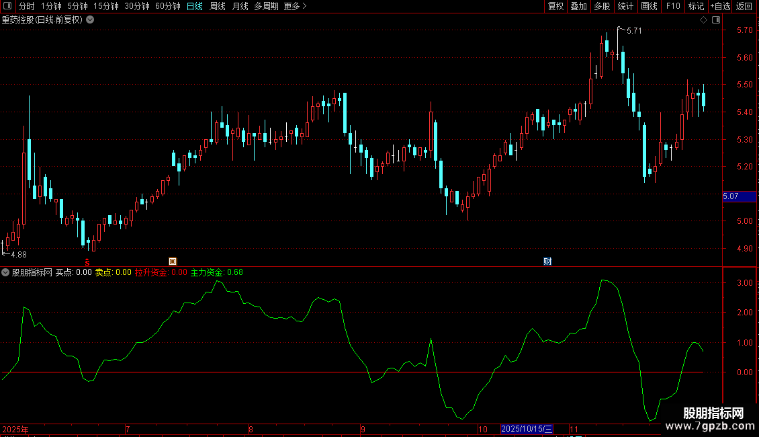The height and width of the screenshot is (437, 759).
Task: Click 买点: 0.00 indicator value
Action: (x=74, y=272)
